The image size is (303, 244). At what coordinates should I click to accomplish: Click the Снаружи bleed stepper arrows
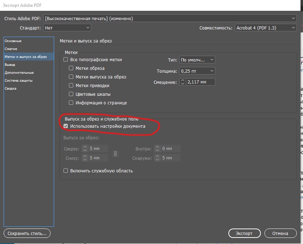pyautogui.click(x=158, y=158)
